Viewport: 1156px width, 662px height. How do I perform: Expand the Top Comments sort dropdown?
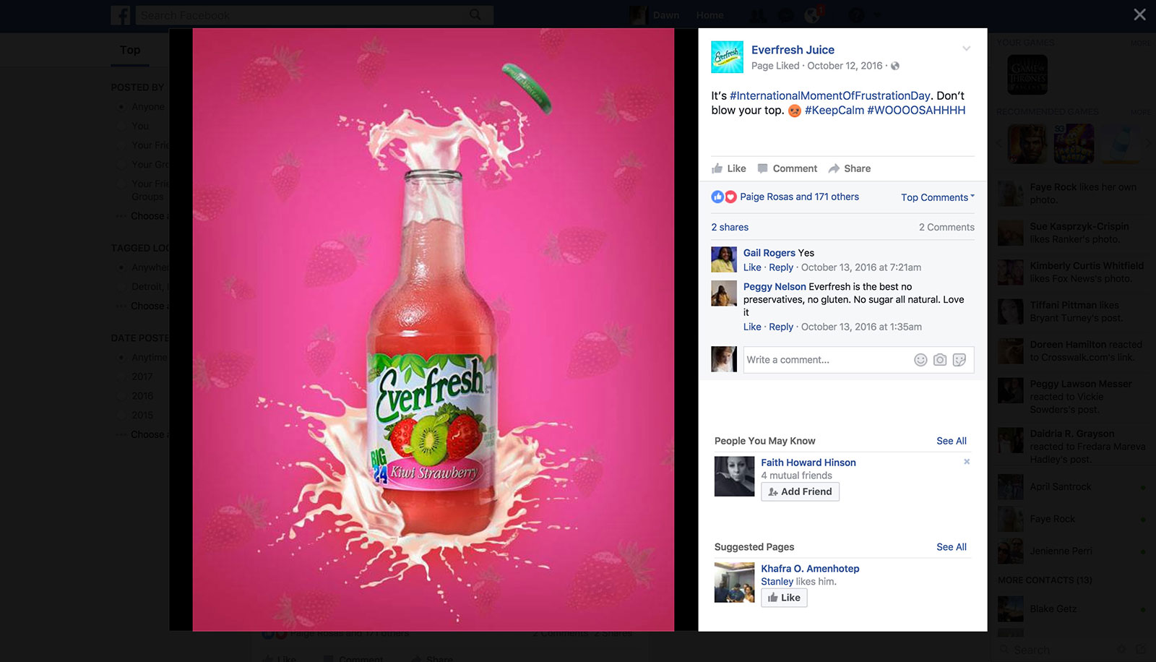(937, 197)
